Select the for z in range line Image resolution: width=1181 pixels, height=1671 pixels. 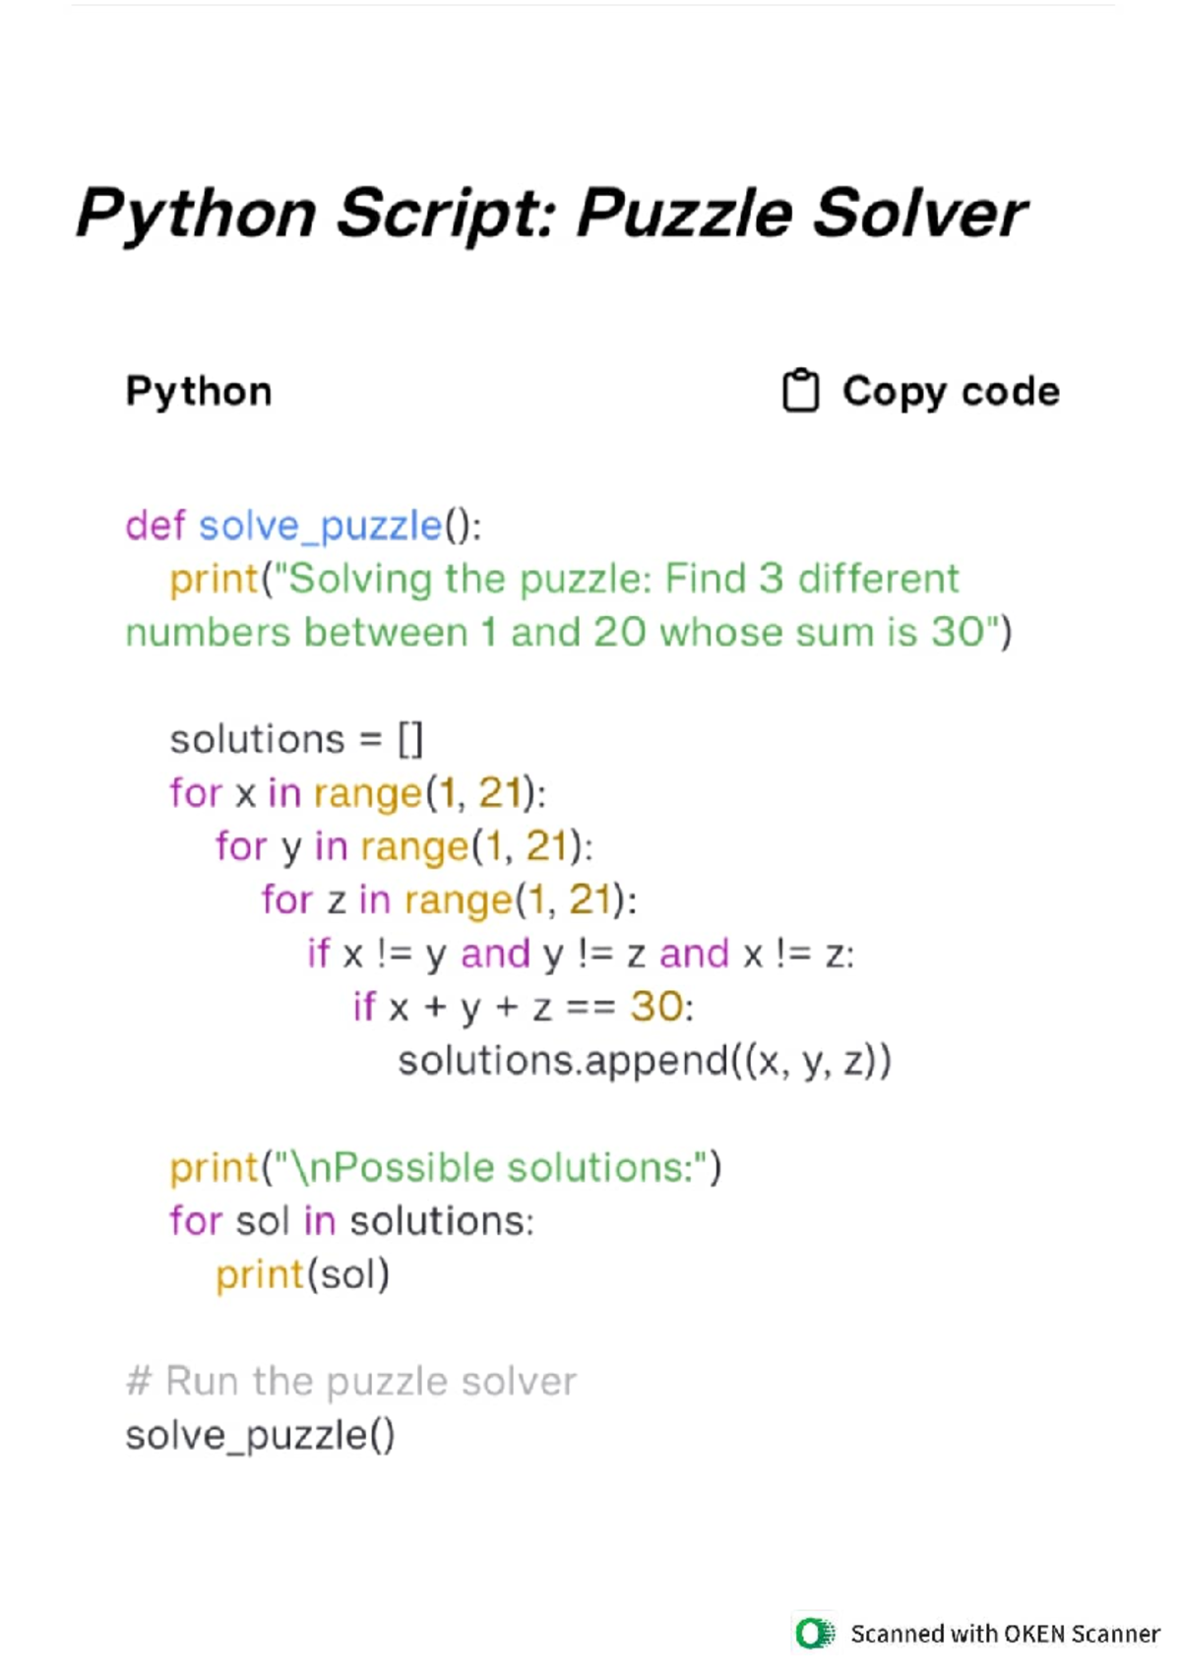[449, 899]
